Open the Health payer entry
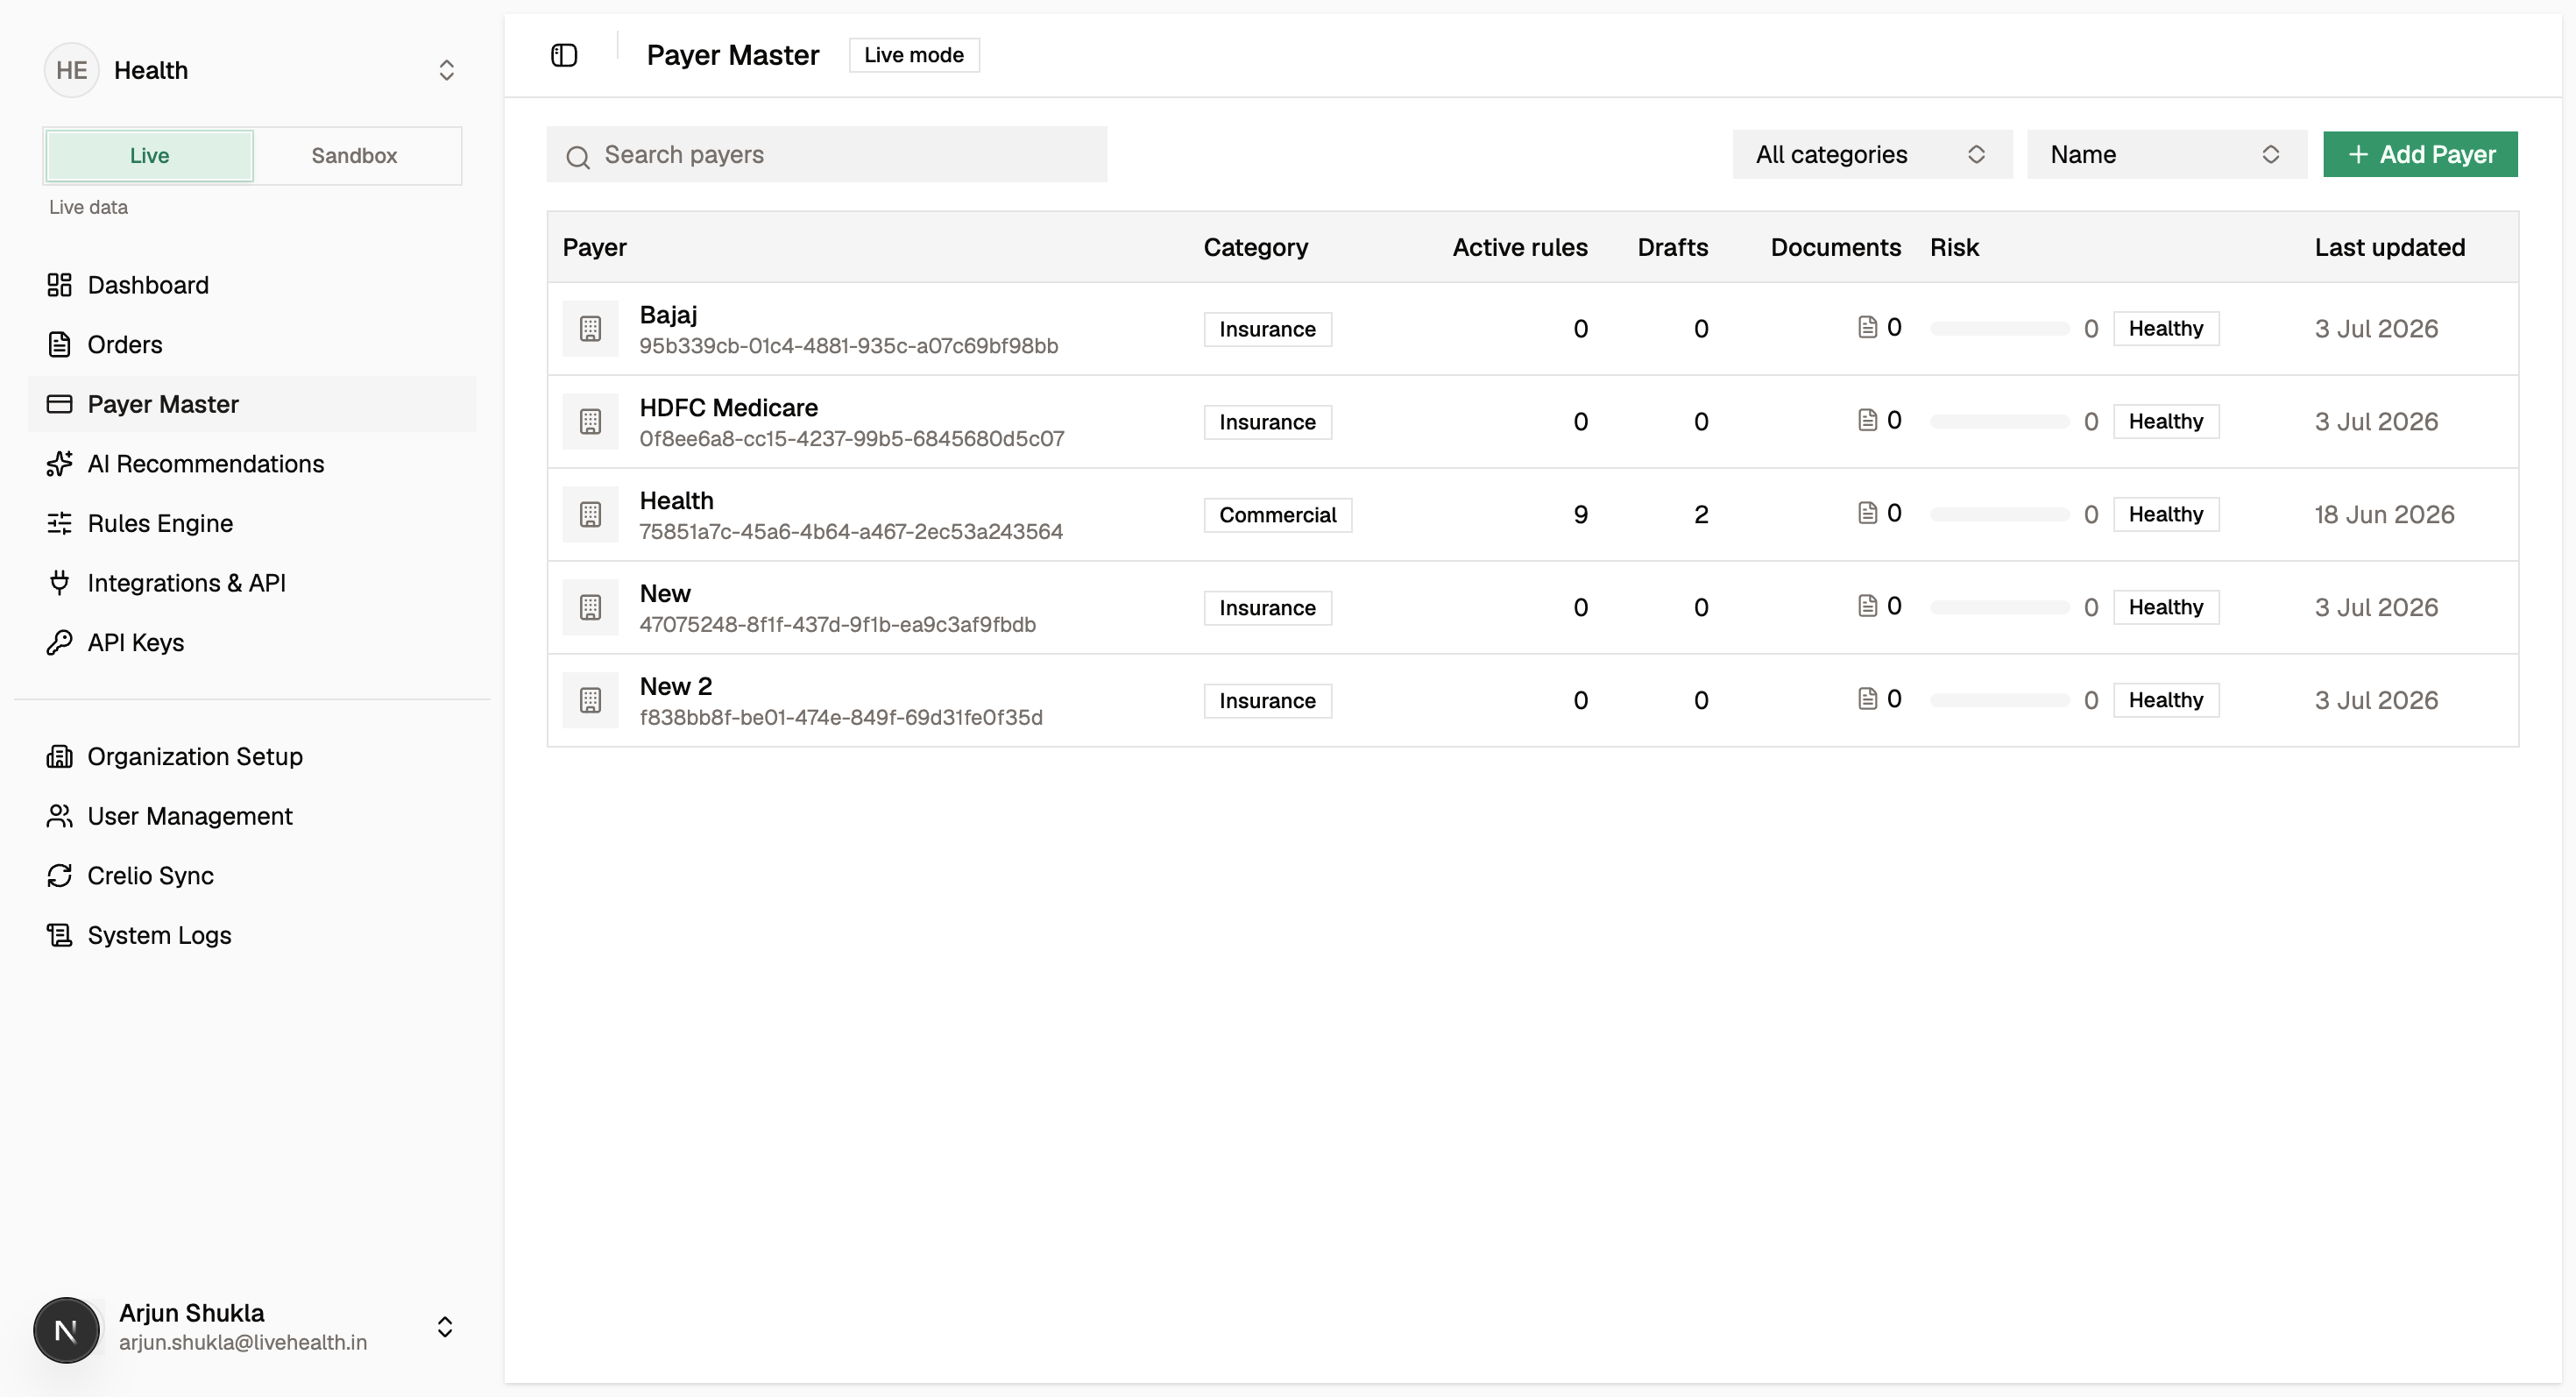 [x=676, y=500]
